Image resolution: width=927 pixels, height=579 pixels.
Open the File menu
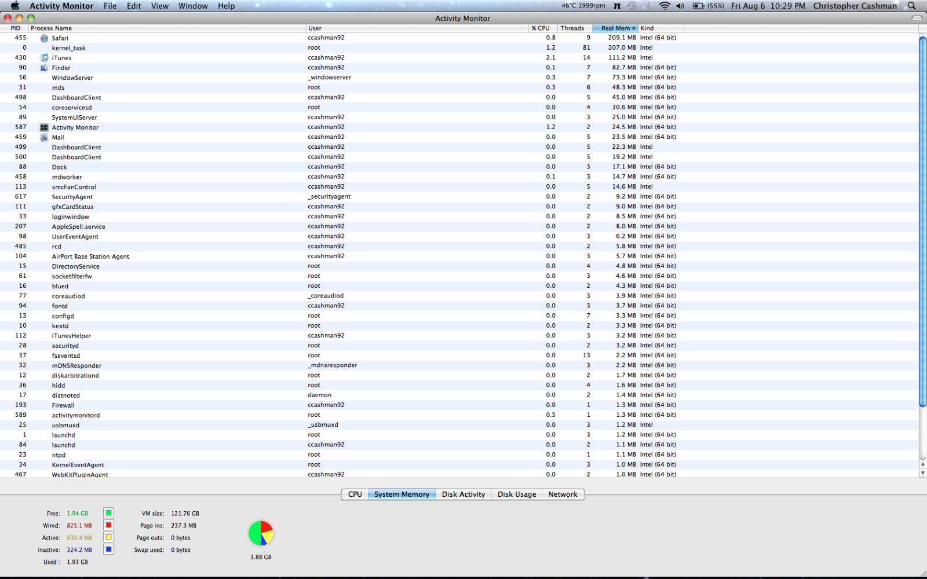click(x=110, y=6)
